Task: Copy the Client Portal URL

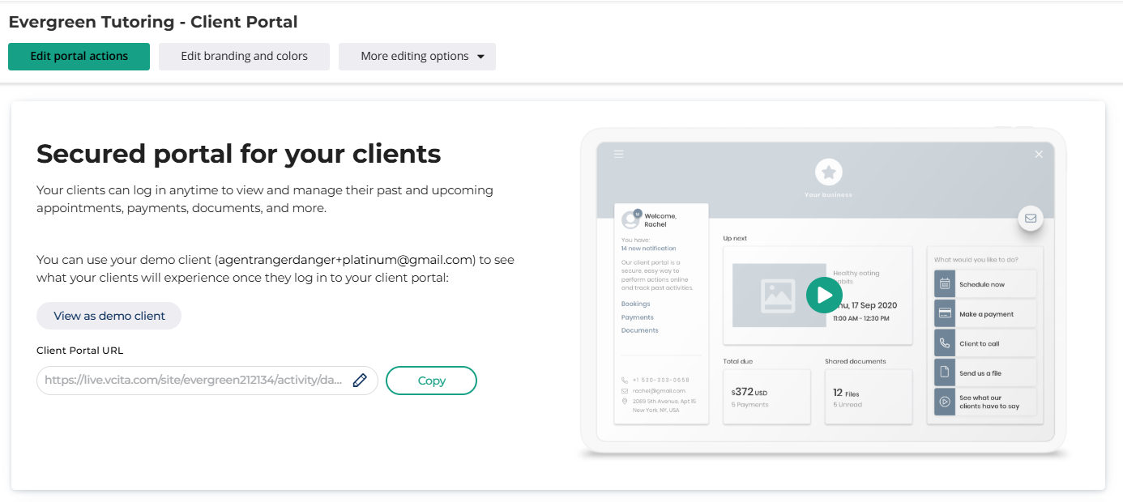Action: [x=431, y=381]
